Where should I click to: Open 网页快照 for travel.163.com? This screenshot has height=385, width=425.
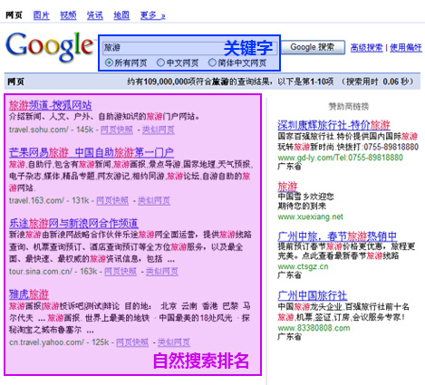point(112,200)
